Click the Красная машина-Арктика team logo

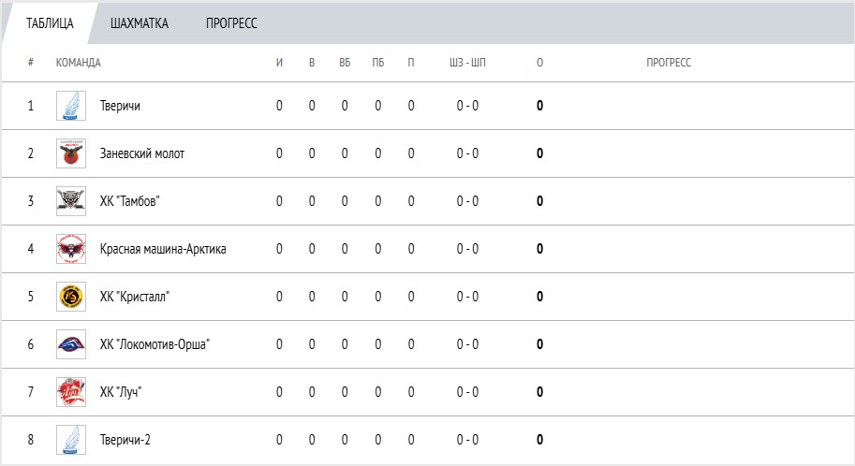click(71, 249)
